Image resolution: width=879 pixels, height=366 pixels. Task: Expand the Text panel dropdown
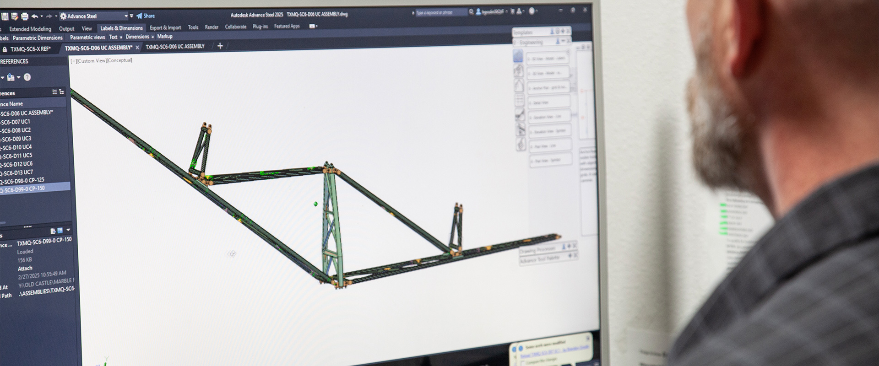(121, 37)
